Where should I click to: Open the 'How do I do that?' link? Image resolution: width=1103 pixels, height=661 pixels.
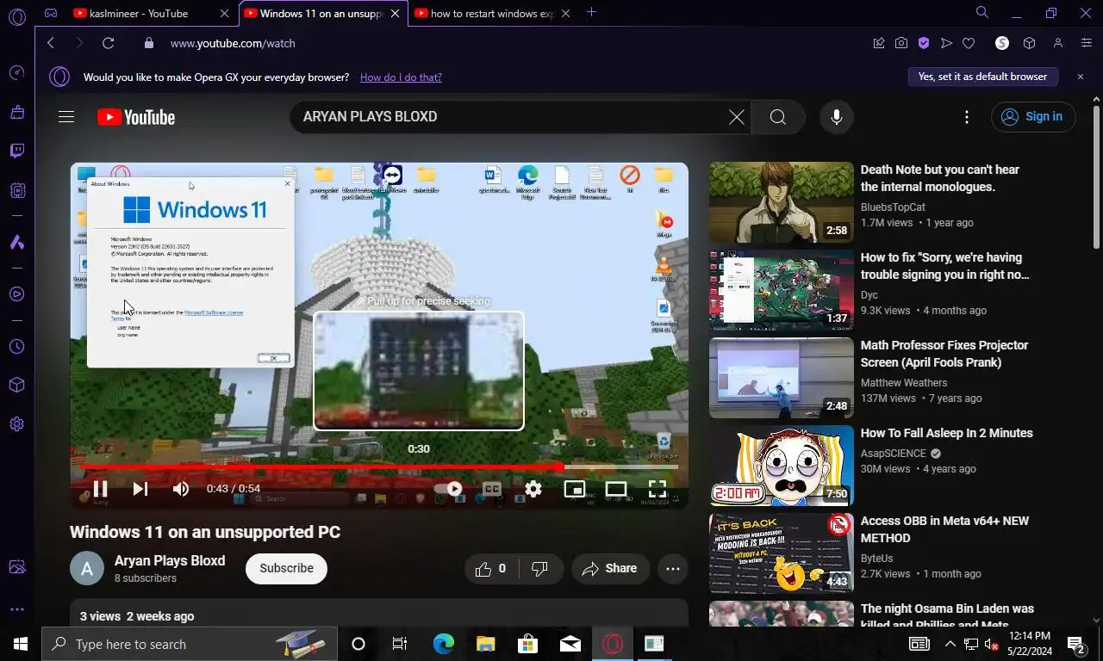(x=401, y=77)
